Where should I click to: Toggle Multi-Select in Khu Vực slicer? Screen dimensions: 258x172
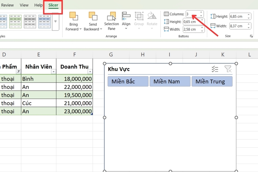point(215,69)
